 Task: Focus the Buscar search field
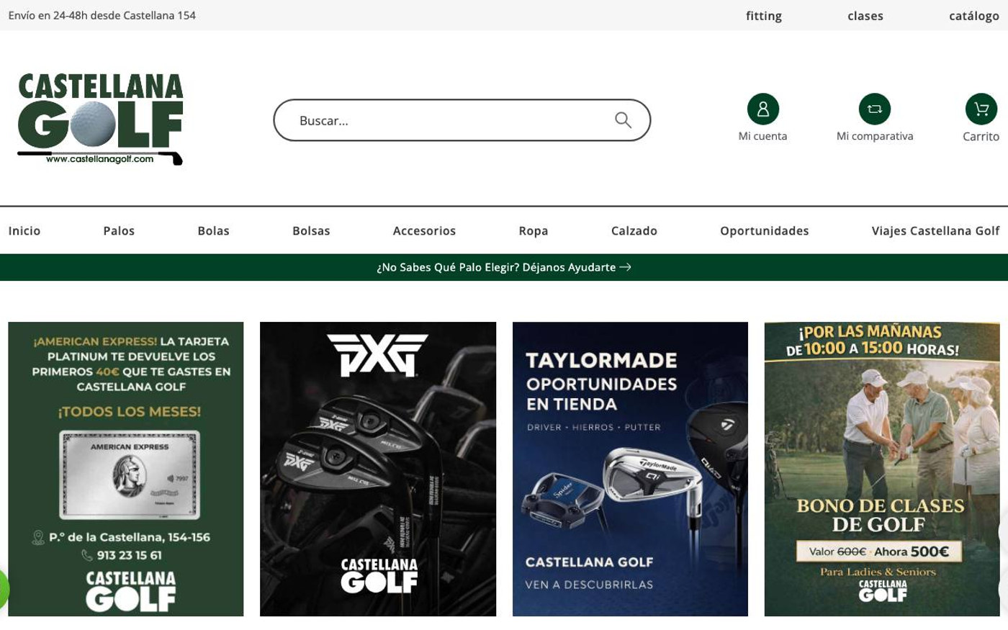[462, 120]
